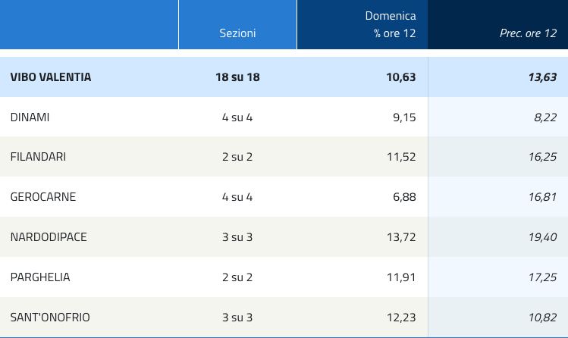568x338 pixels.
Task: Click the Sezioni column header
Action: (237, 33)
